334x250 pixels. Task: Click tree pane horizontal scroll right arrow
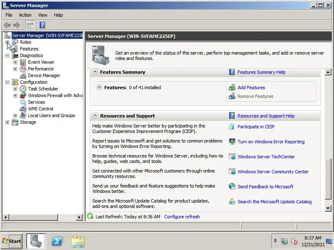click(x=79, y=217)
